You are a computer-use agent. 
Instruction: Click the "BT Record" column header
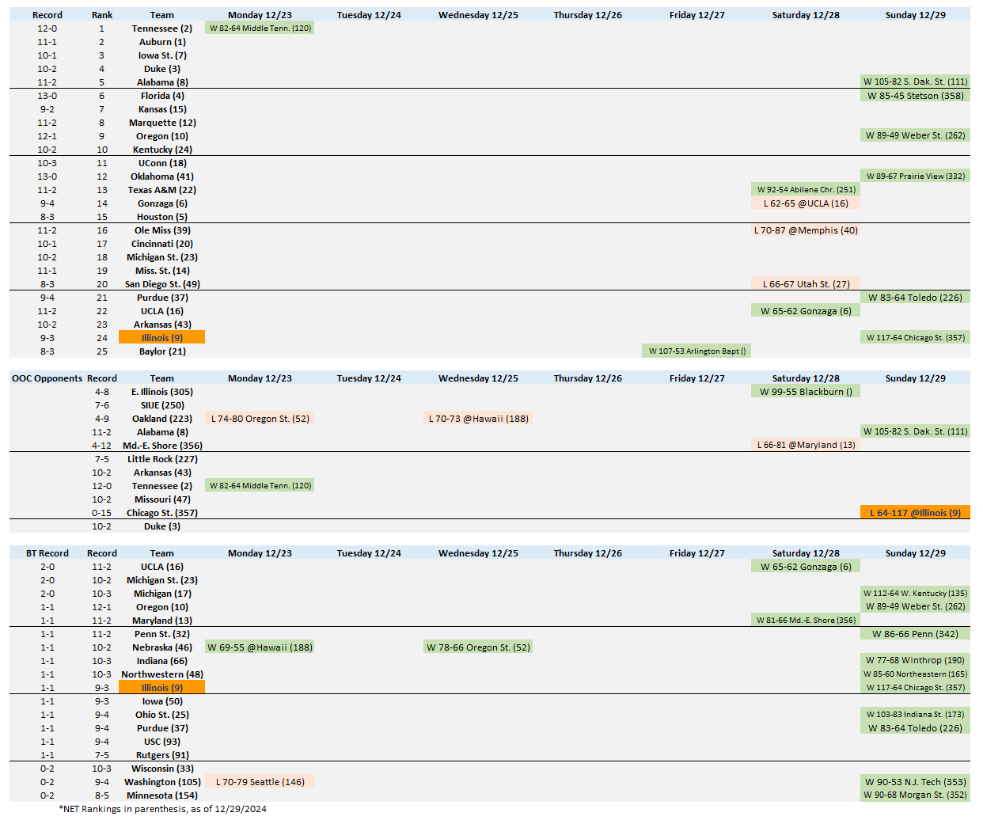point(47,553)
